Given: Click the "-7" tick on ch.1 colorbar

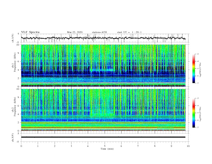Looking at the screenshot, I should click(198, 83).
